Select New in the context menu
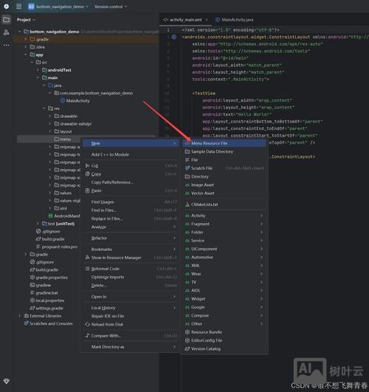Image resolution: width=369 pixels, height=392 pixels. pos(130,143)
